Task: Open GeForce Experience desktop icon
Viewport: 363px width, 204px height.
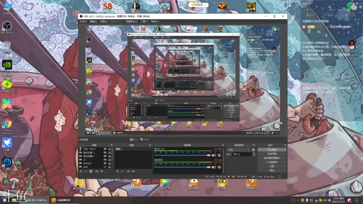Action: (x=7, y=68)
